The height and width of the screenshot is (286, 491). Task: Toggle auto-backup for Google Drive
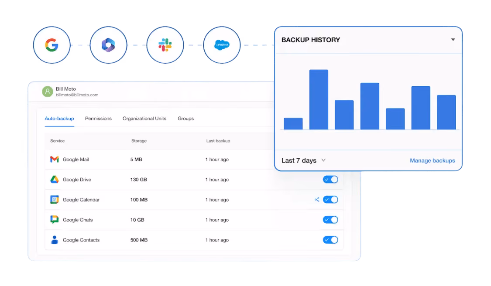pyautogui.click(x=330, y=179)
